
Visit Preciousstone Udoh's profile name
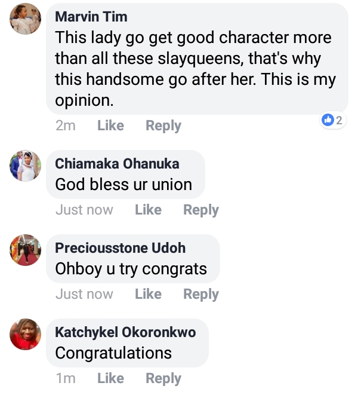pyautogui.click(x=120, y=248)
